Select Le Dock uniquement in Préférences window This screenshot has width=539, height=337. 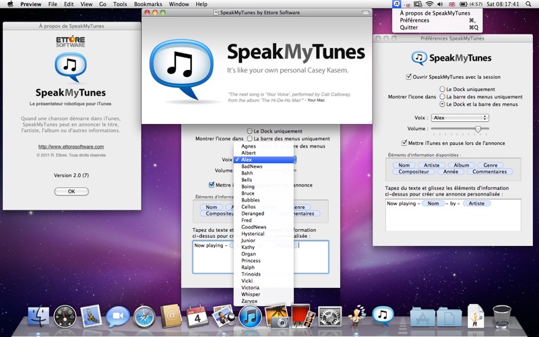pyautogui.click(x=443, y=89)
